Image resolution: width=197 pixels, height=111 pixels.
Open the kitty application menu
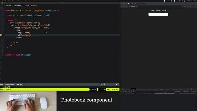coord(5,1)
